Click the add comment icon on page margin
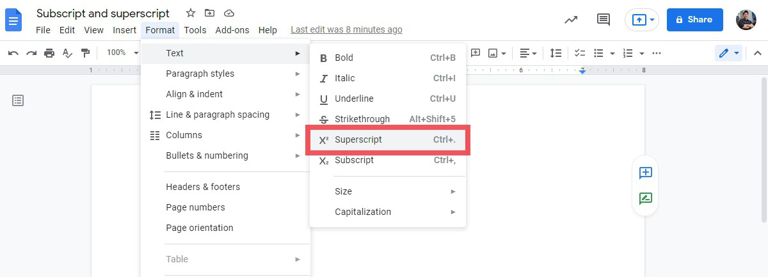The image size is (768, 277). click(645, 173)
